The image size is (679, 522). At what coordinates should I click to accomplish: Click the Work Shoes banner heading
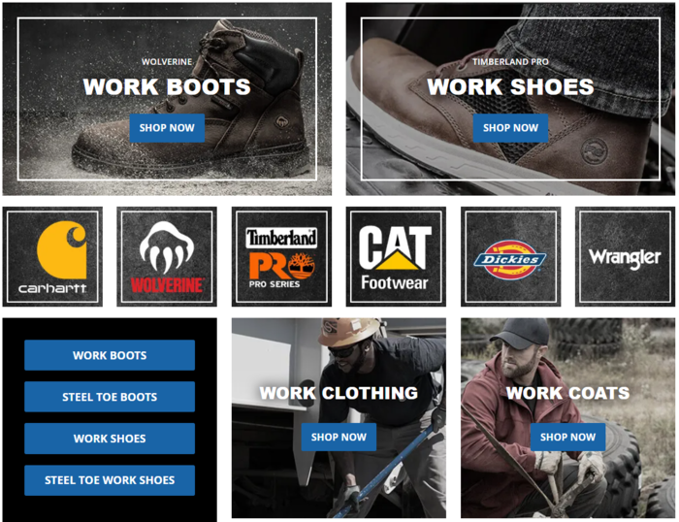(510, 86)
